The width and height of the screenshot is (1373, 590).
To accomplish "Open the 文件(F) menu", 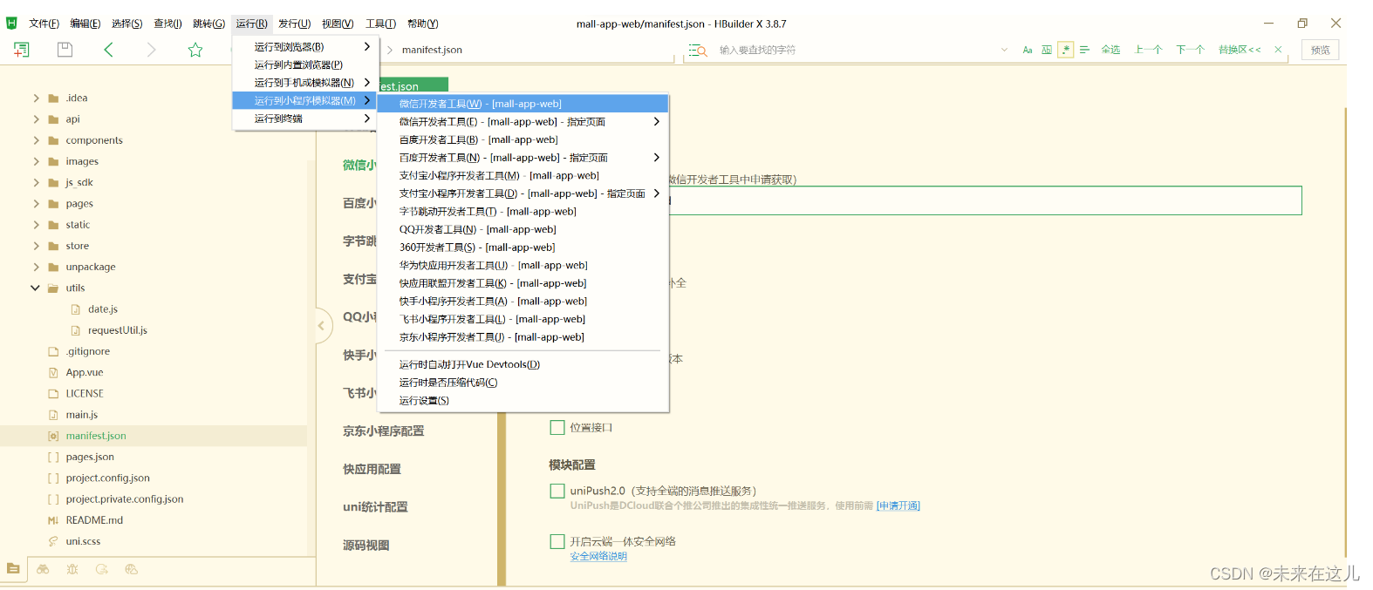I will [44, 24].
